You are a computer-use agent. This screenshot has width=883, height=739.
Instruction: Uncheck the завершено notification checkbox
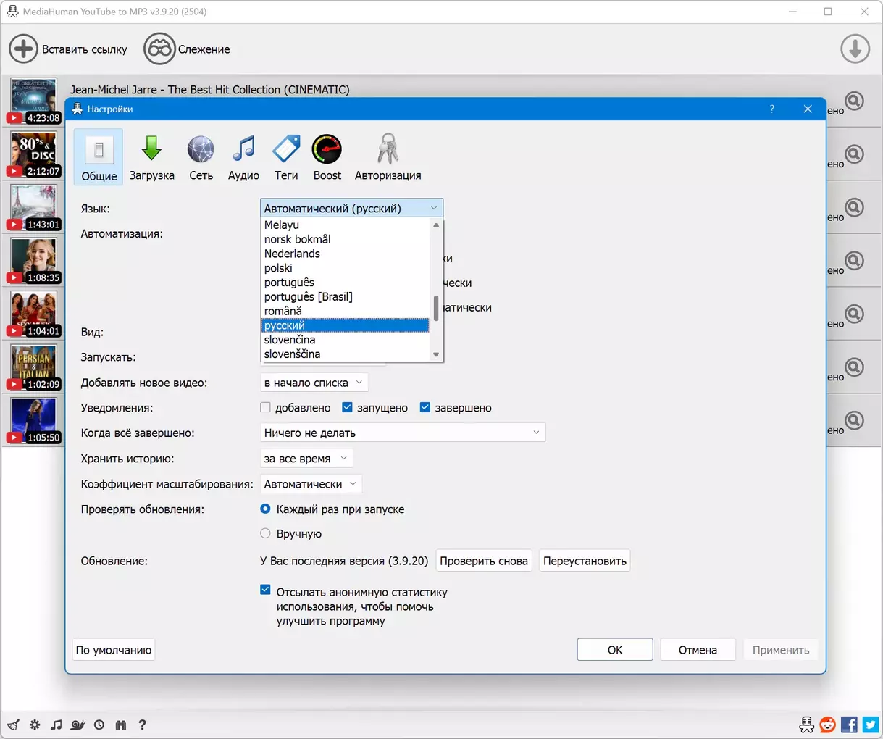point(425,408)
